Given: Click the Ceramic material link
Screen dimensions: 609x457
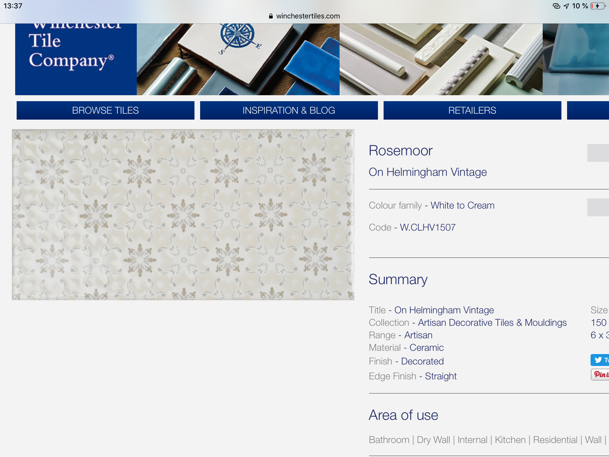Looking at the screenshot, I should click(426, 348).
